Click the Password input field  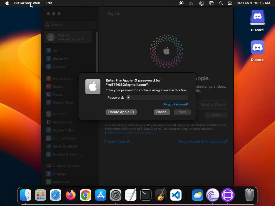(x=157, y=97)
